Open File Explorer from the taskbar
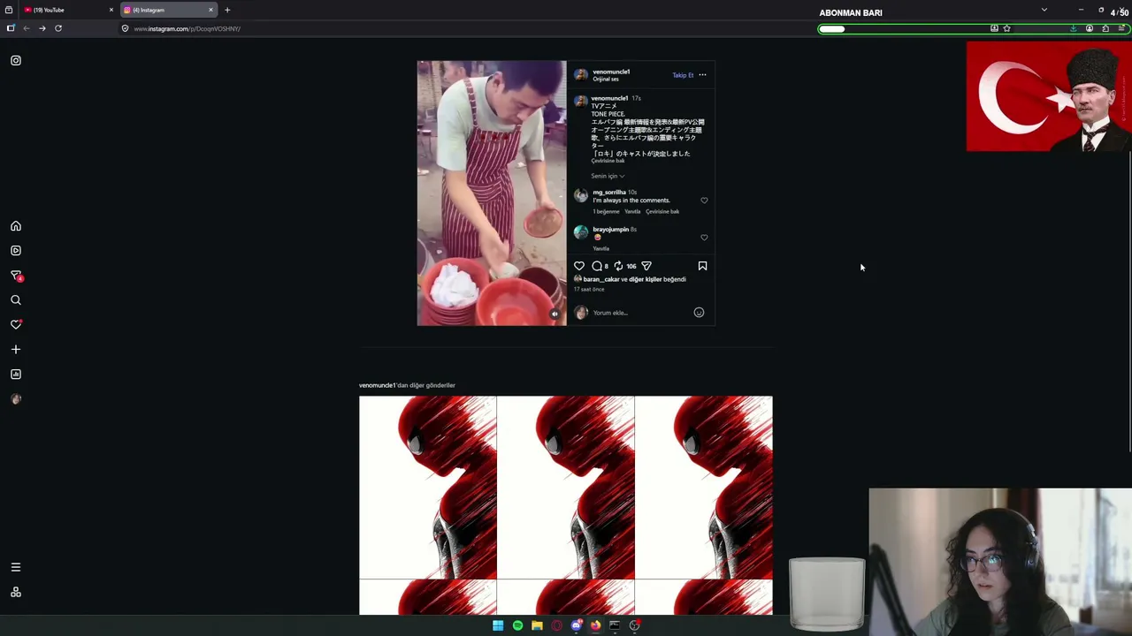This screenshot has width=1132, height=636. (537, 625)
